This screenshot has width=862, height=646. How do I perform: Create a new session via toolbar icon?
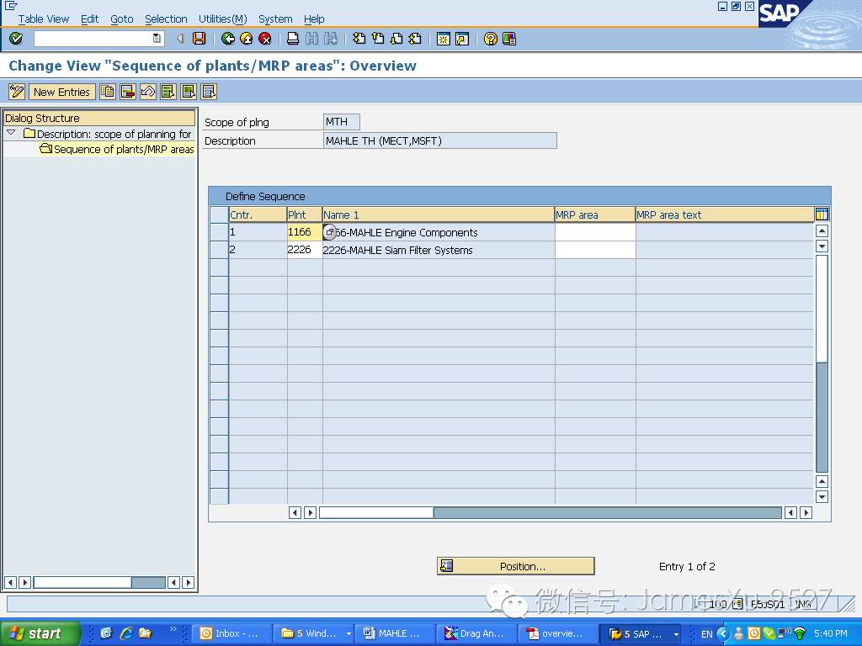pyautogui.click(x=443, y=39)
